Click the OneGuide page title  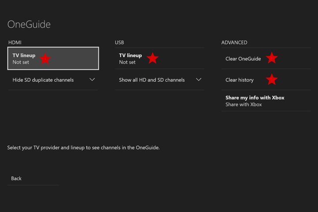click(29, 24)
